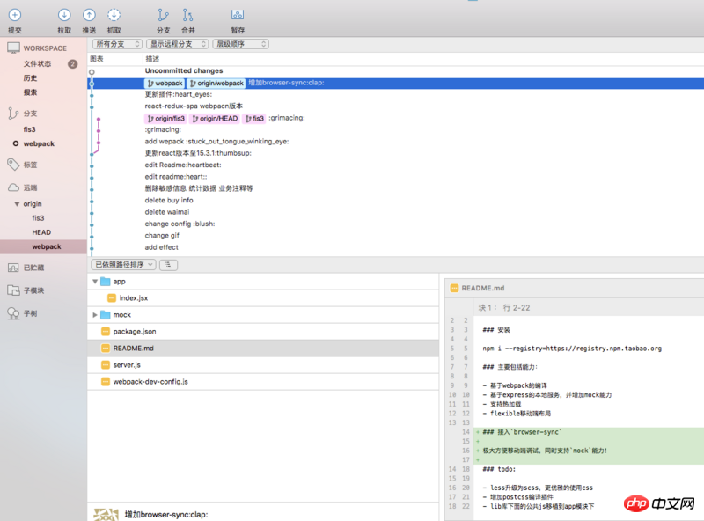Screen dimensions: 704x521
Task: Select origin webpack remote branch
Action: [43, 246]
